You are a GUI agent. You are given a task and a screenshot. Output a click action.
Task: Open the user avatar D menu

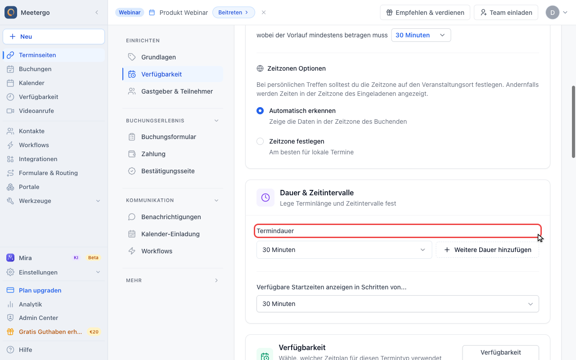(x=557, y=13)
